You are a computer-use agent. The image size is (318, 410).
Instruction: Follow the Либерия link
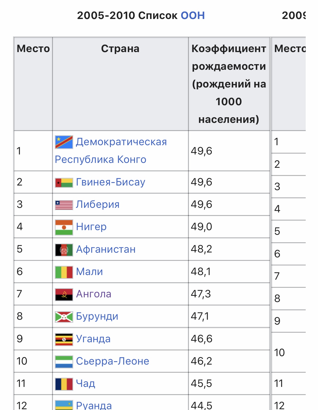[98, 204]
